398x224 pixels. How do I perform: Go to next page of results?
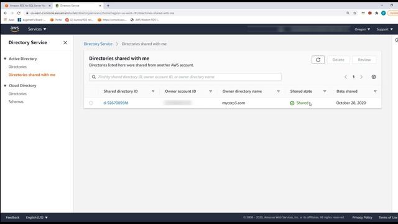click(361, 77)
